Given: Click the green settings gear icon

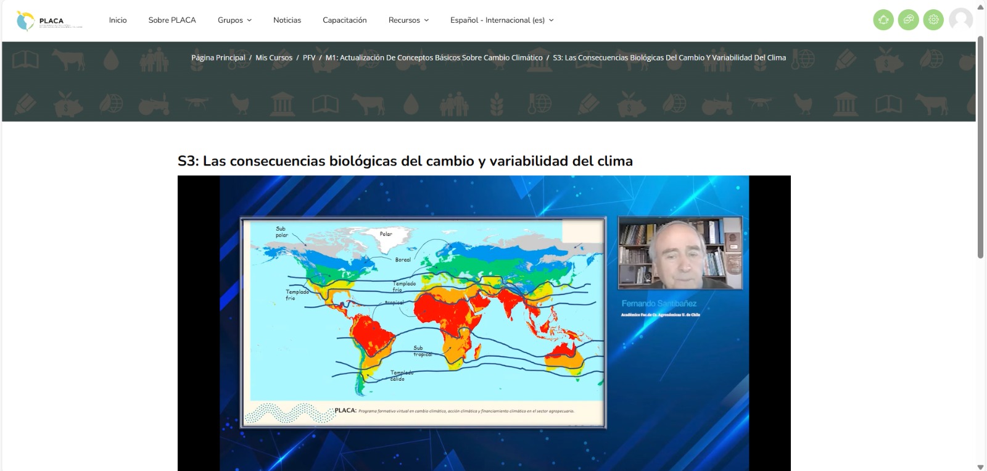Looking at the screenshot, I should coord(933,20).
